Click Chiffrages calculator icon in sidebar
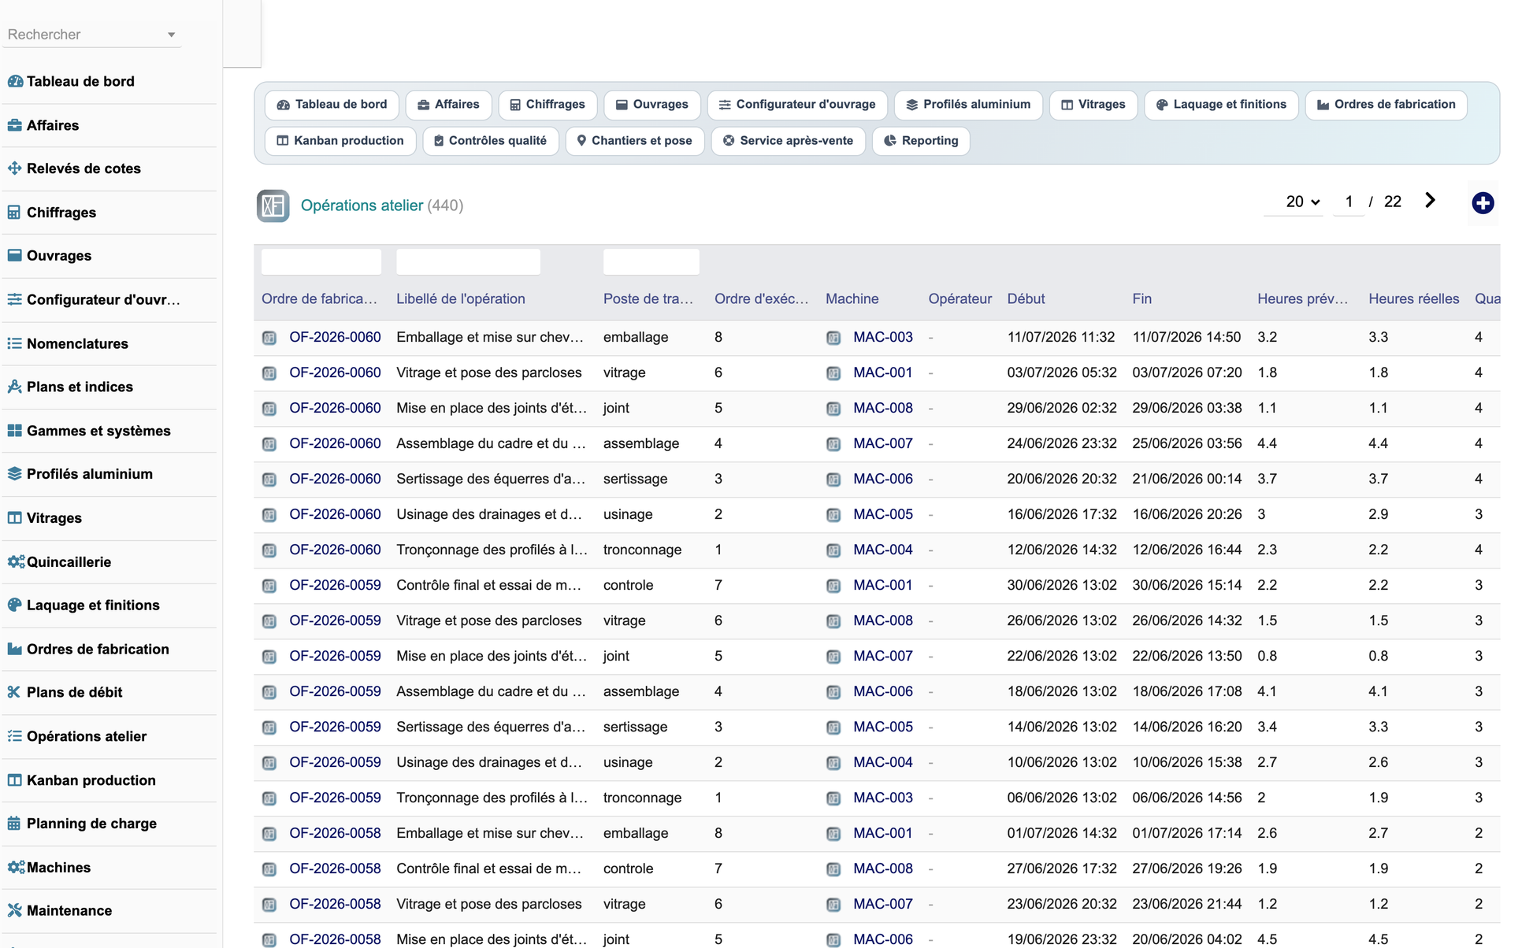 [x=15, y=213]
